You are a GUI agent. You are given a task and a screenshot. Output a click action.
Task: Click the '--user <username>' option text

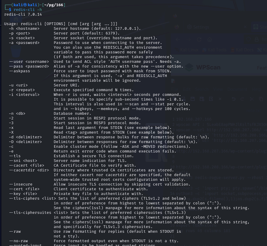tap(29, 62)
